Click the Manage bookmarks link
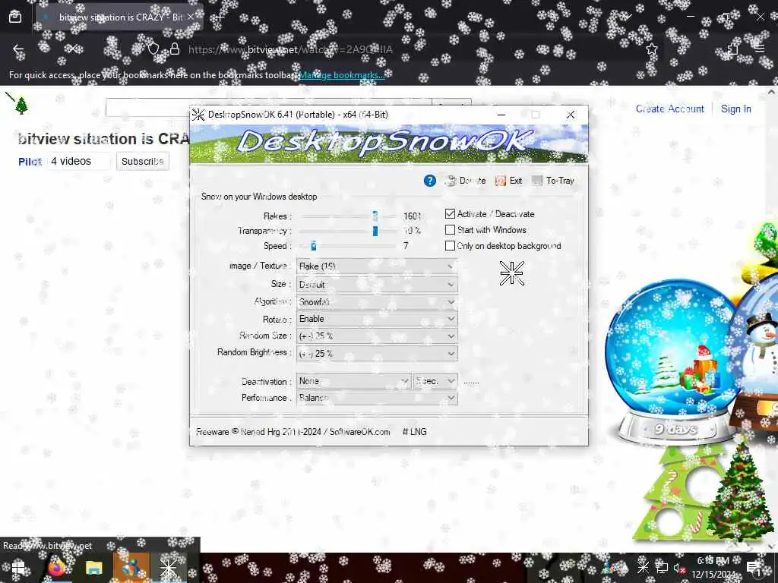Screen dimensions: 778x583 tap(341, 75)
